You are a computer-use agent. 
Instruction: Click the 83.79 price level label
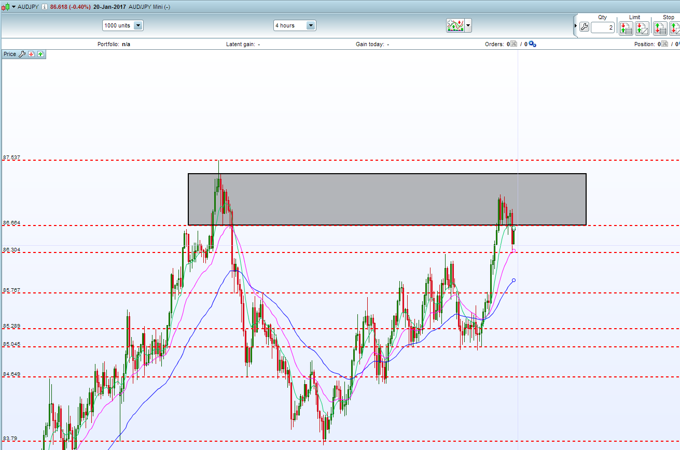(10, 438)
